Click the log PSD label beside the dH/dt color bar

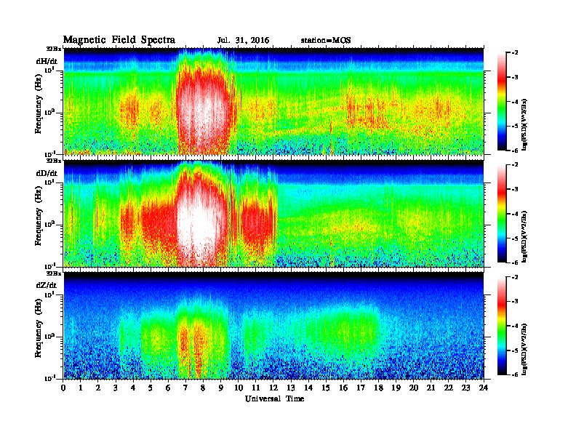click(525, 124)
